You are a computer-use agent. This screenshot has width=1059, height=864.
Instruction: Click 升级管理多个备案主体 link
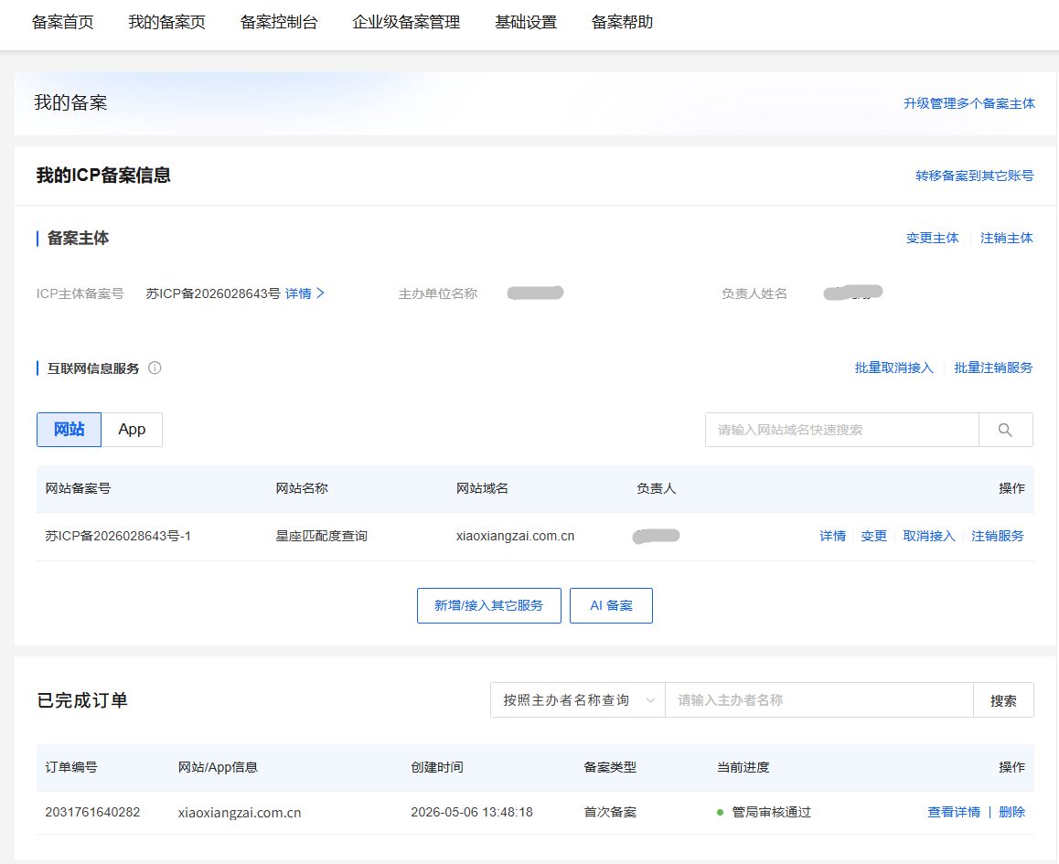pyautogui.click(x=969, y=103)
